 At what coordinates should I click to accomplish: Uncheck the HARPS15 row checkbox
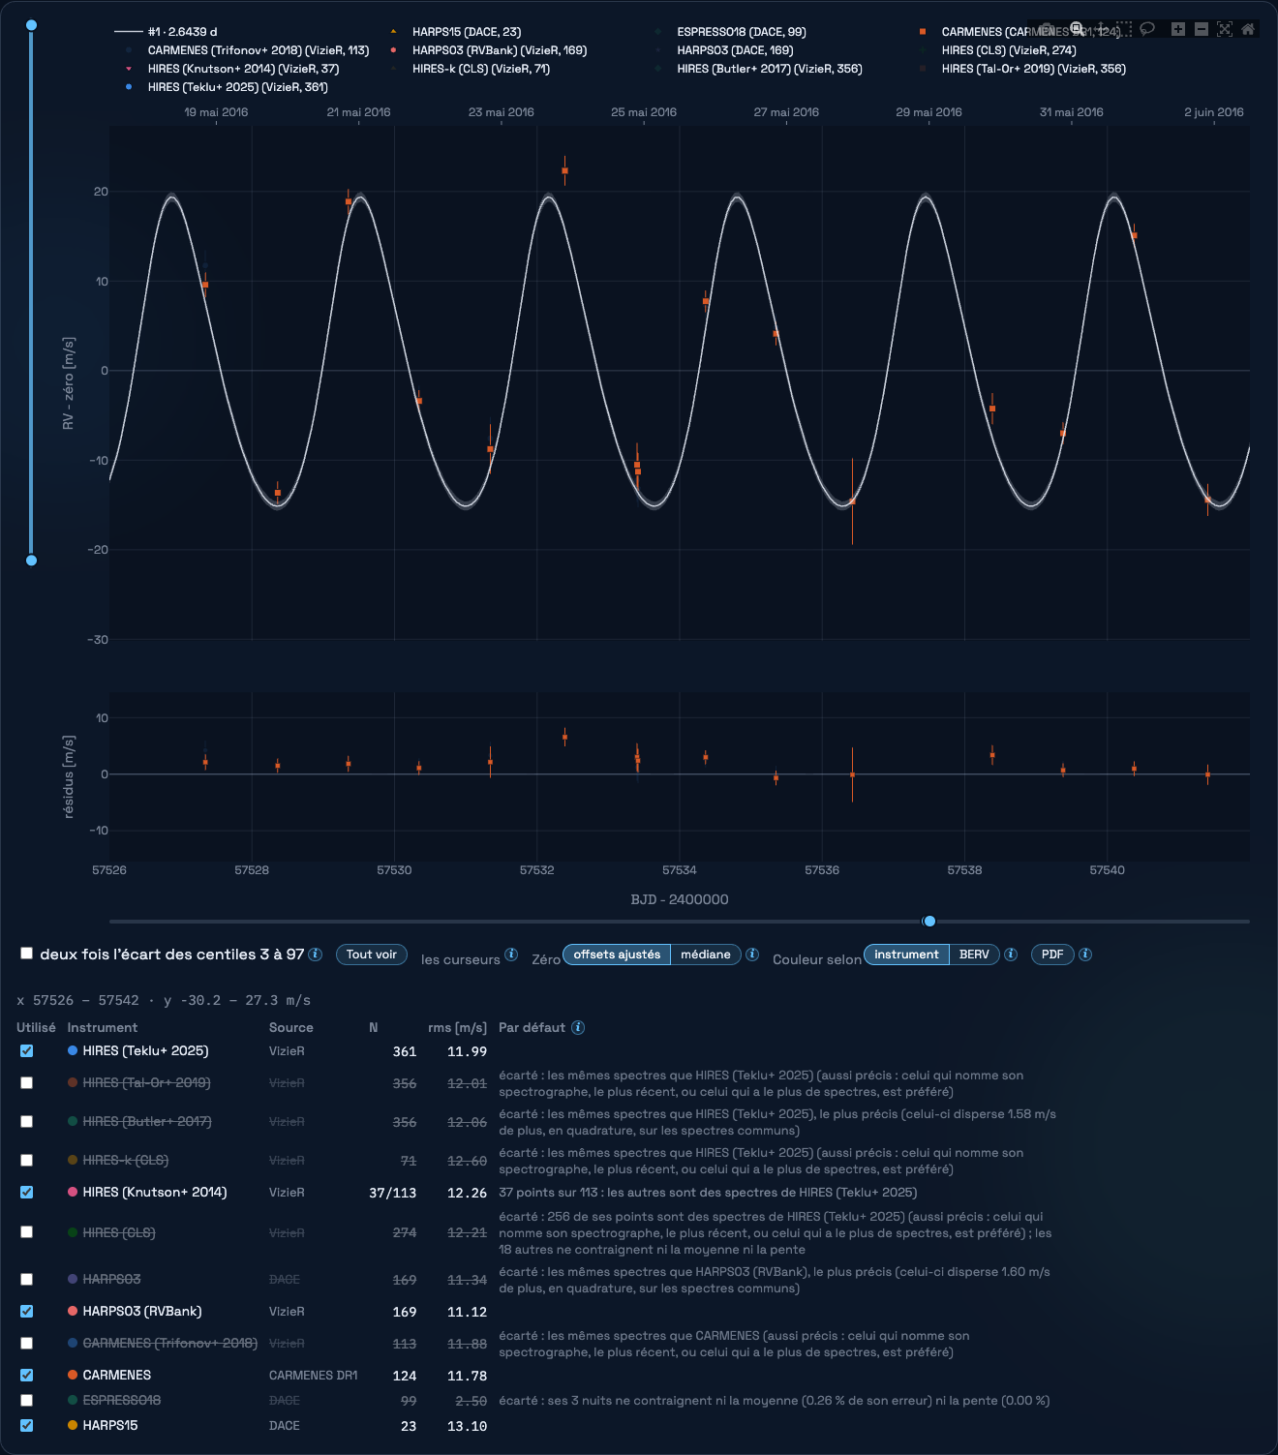[x=26, y=1426]
